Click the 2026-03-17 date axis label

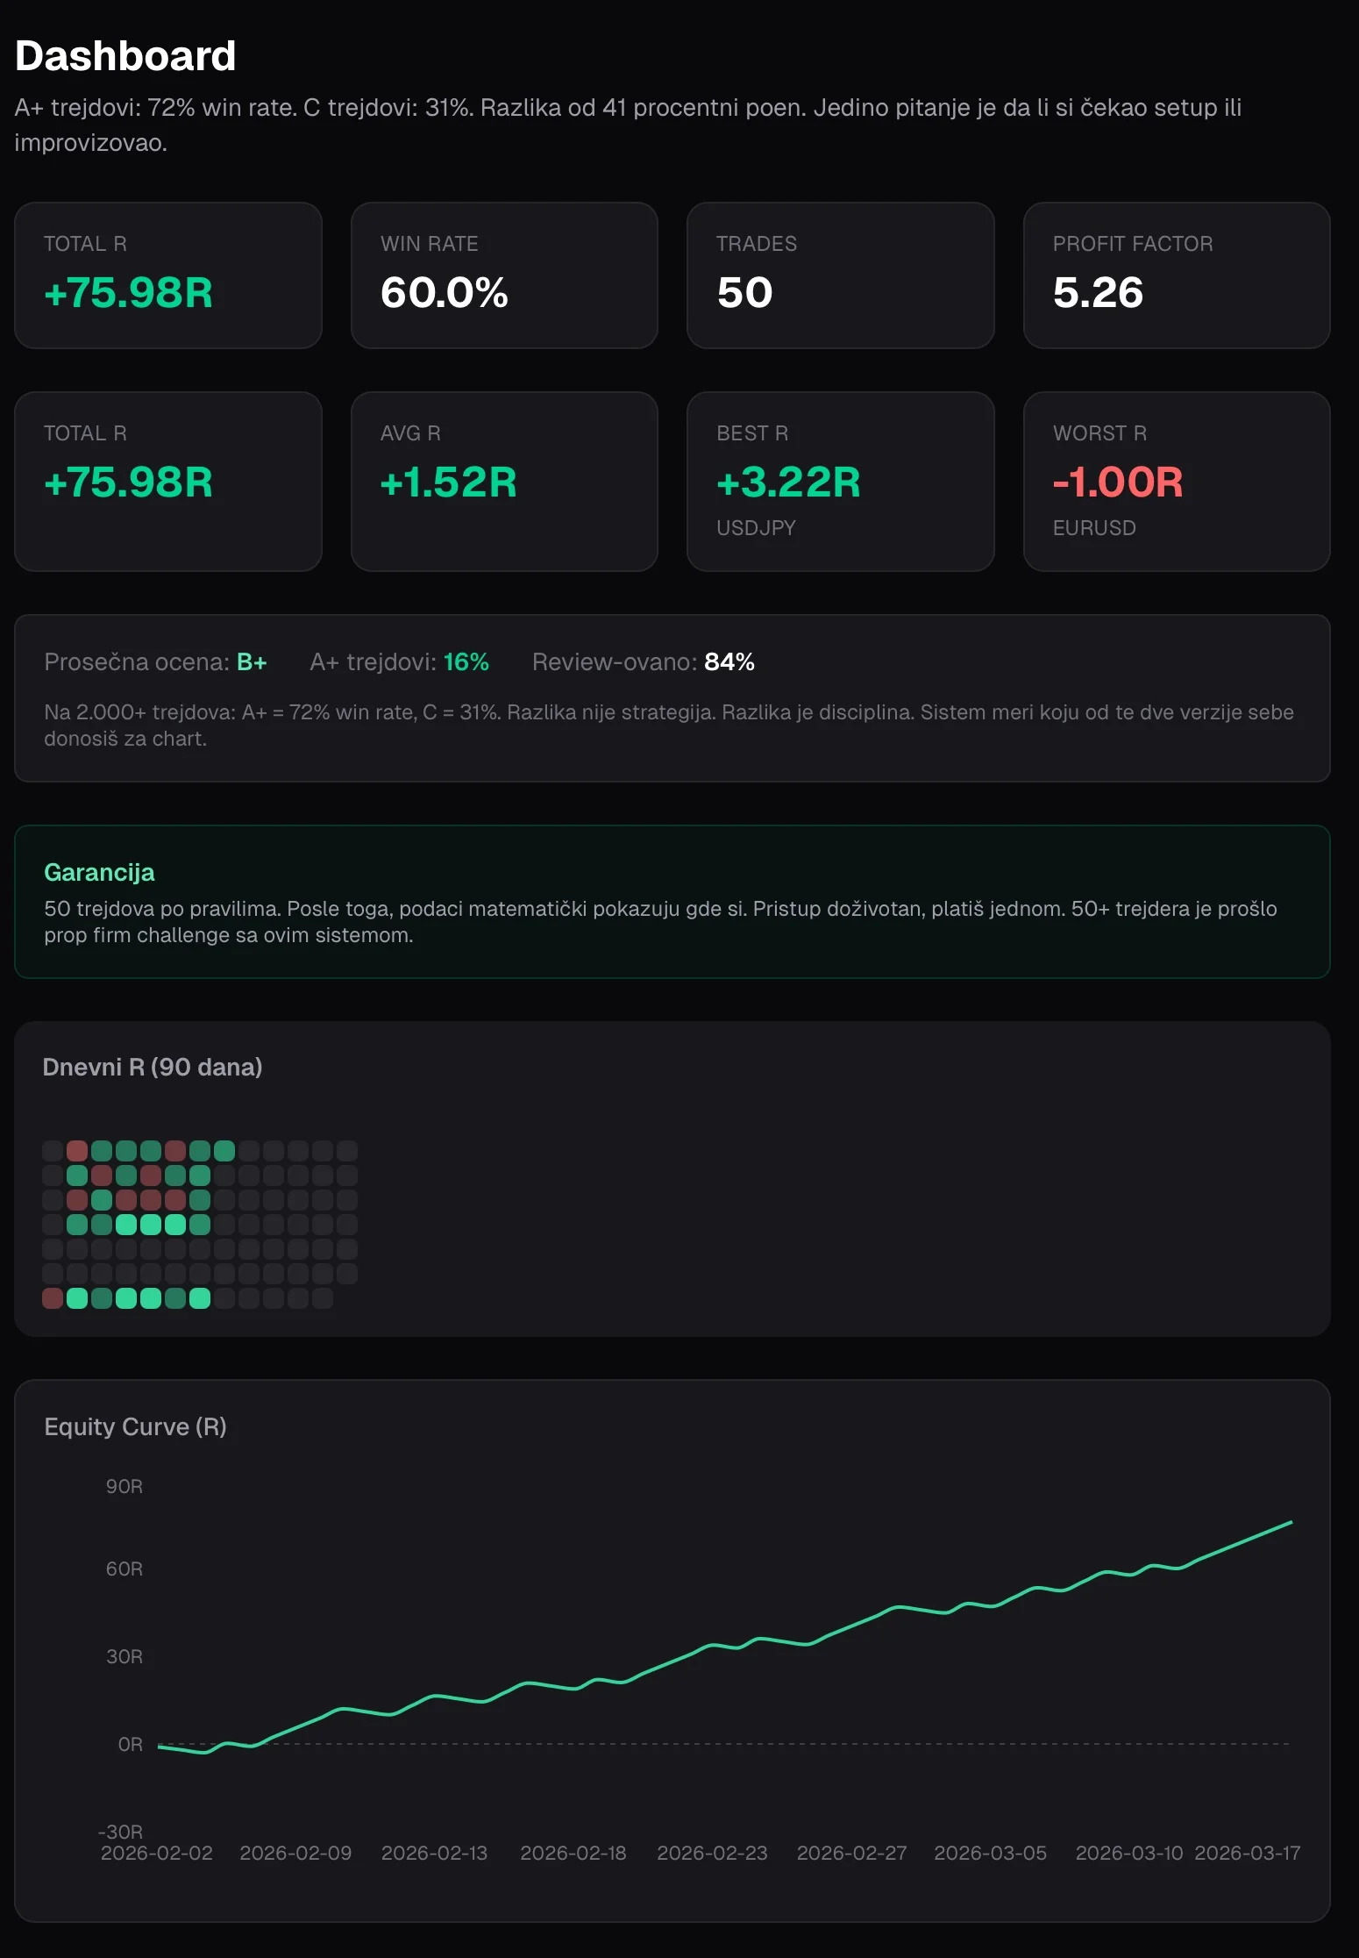[x=1248, y=1853]
